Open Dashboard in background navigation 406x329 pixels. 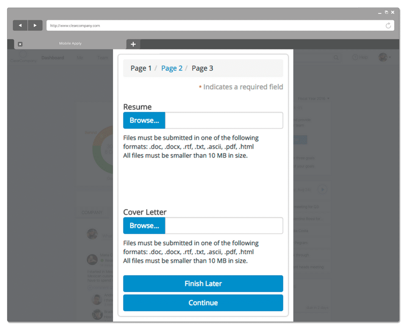(x=52, y=58)
